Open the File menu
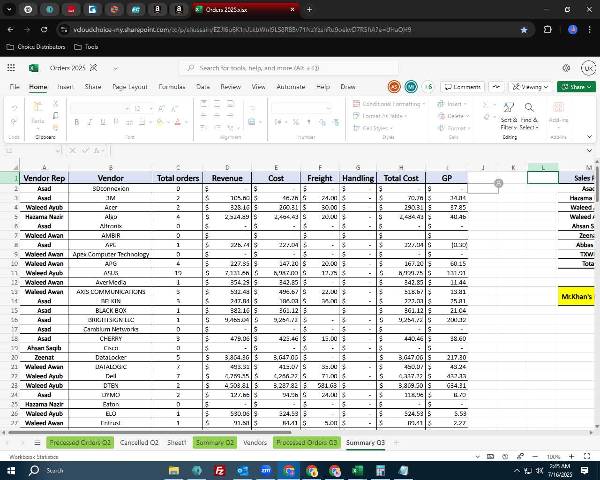The image size is (600, 480). pyautogui.click(x=15, y=87)
